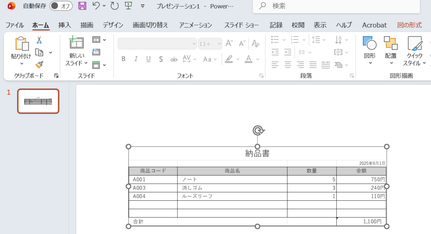Toggle Bold formatting
Image resolution: width=431 pixels, height=234 pixels.
pyautogui.click(x=123, y=59)
